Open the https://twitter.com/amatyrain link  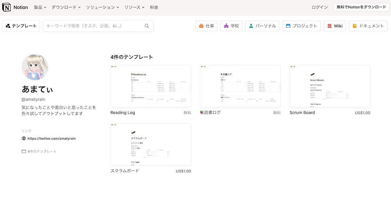click(x=52, y=138)
